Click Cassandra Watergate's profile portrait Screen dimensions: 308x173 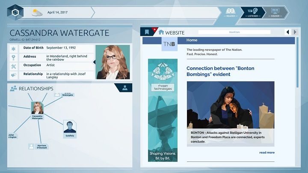(x=113, y=62)
